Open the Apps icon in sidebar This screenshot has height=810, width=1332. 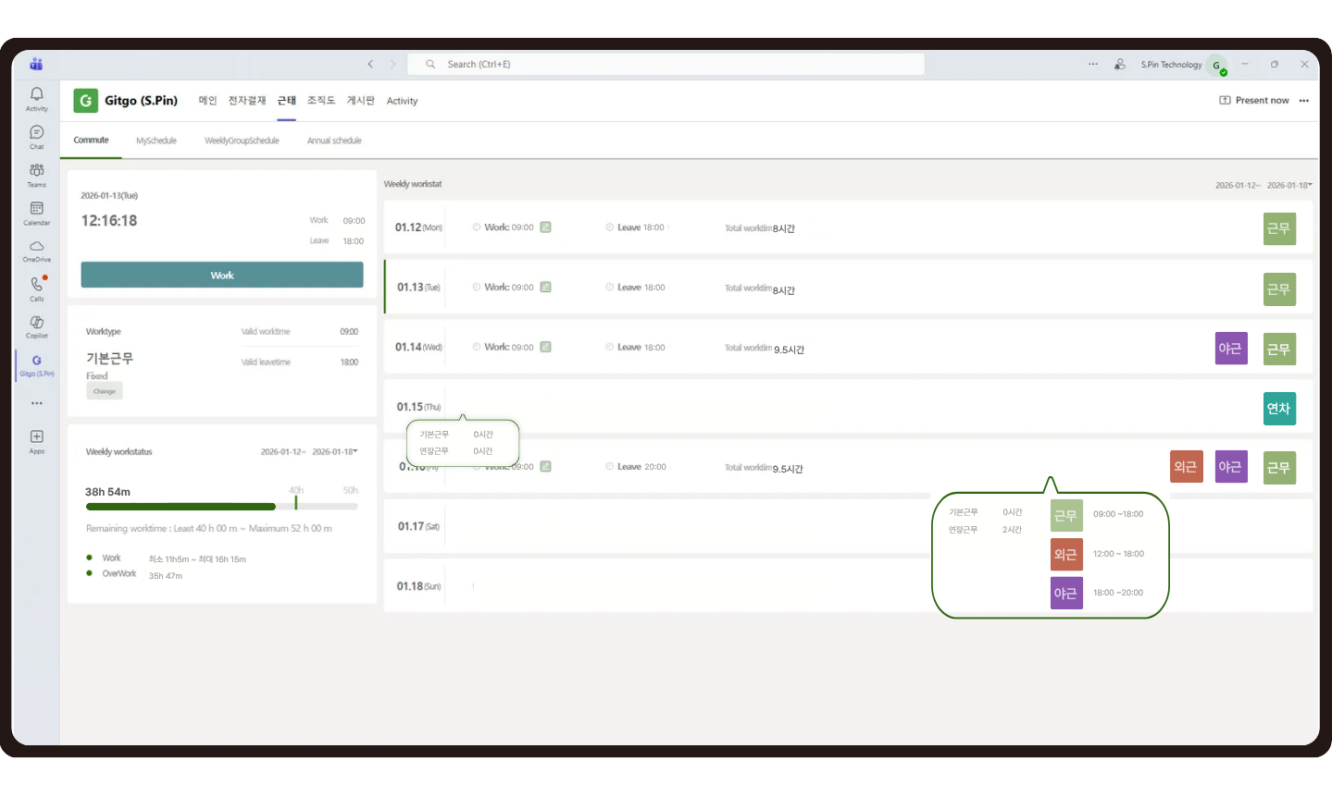point(37,440)
